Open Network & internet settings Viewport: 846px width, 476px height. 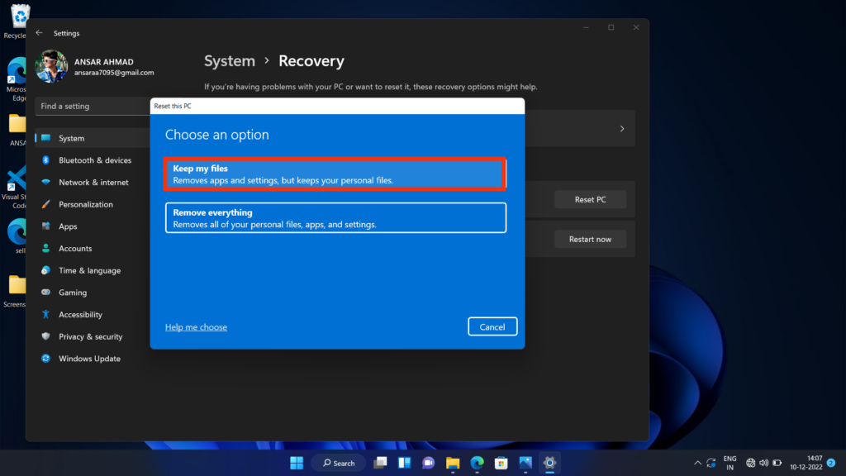(x=93, y=183)
